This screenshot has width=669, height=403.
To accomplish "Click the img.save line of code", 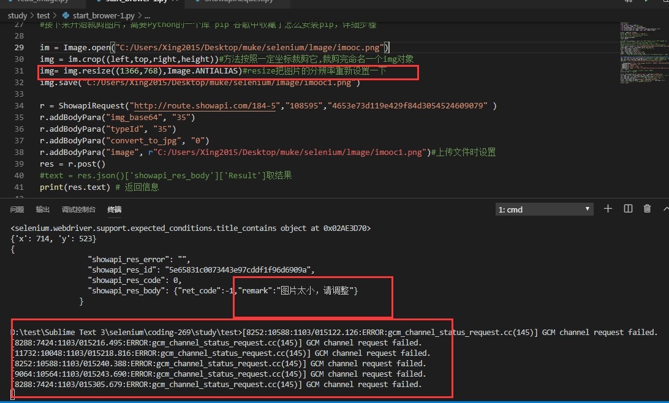I will [200, 83].
